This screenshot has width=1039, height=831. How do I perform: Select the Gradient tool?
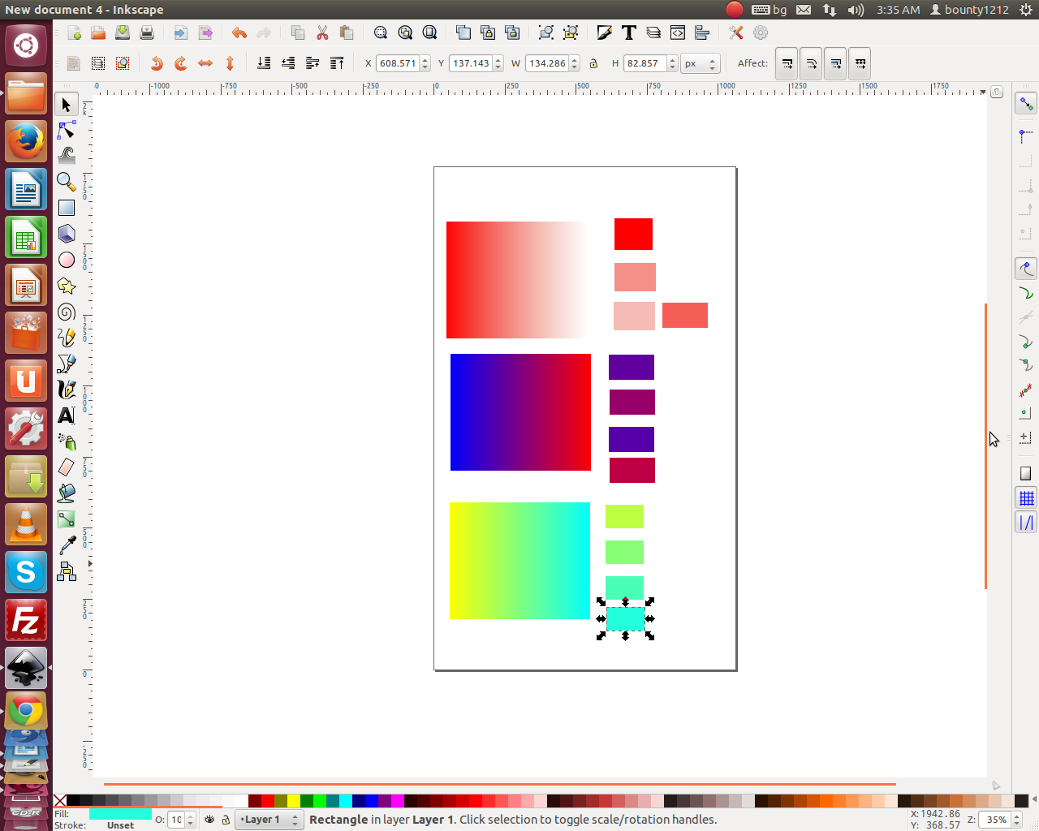(x=67, y=519)
